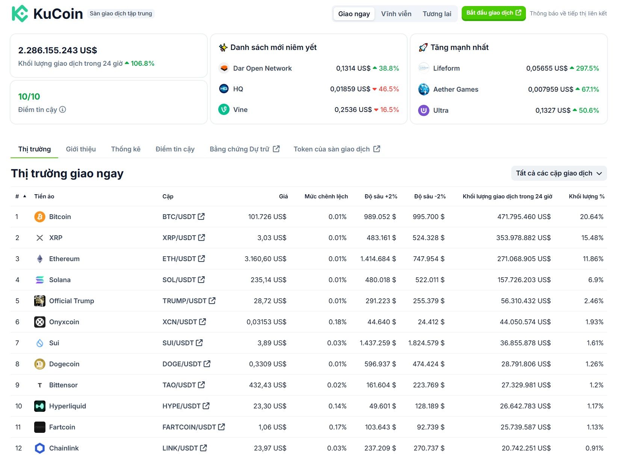Screen dimensions: 630x455
Task: Click the Fartcoin coin icon
Action: 40,427
